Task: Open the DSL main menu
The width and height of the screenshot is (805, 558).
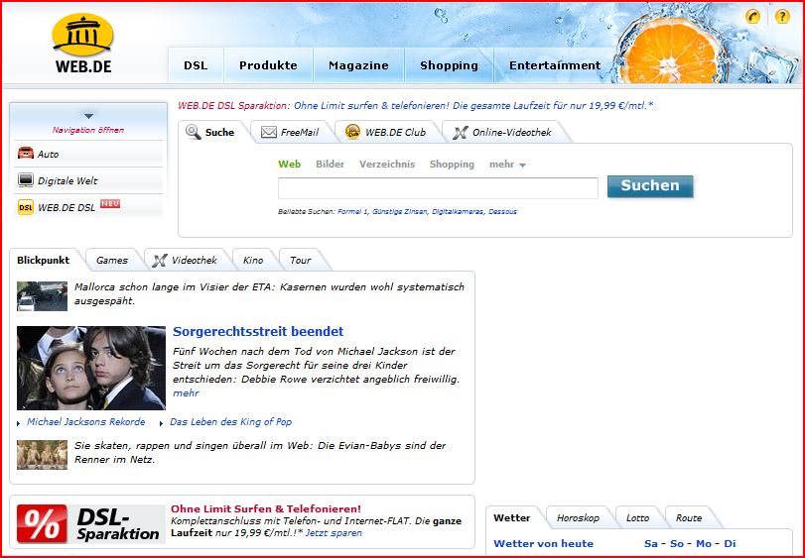Action: click(196, 65)
